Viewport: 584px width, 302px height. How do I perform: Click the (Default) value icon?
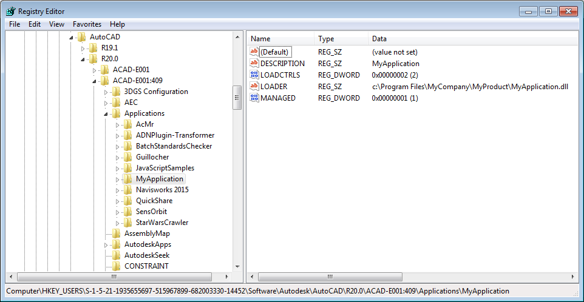pos(254,52)
